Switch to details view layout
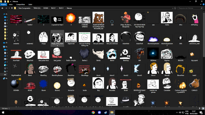Screen dimensions: 205x115 tap(200, 108)
